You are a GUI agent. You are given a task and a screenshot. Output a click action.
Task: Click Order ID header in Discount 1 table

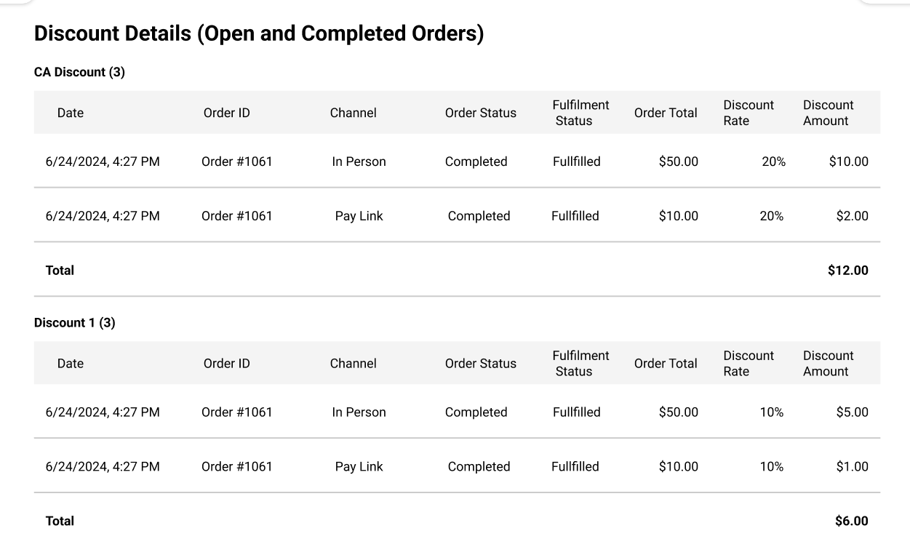(x=226, y=364)
